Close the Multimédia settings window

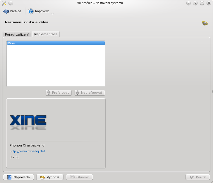[209, 3]
